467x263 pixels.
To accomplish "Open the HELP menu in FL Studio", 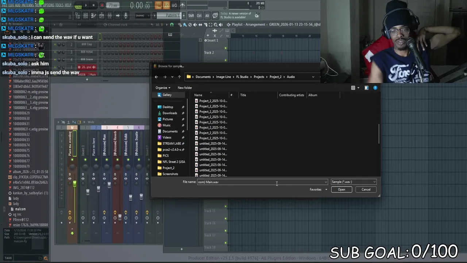I will click(68, 5).
